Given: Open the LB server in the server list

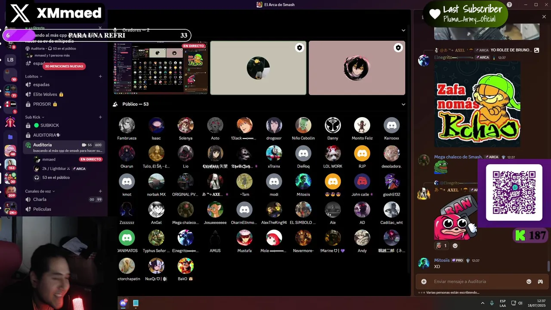Looking at the screenshot, I should coord(10,60).
